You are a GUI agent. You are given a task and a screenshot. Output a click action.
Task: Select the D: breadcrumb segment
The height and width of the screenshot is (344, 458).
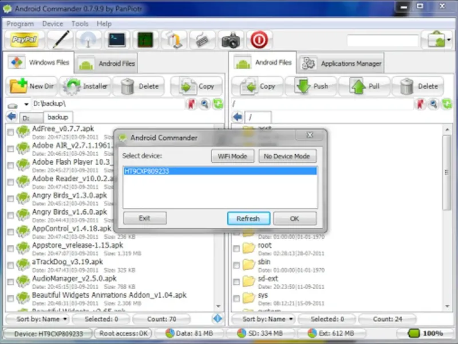[31, 118]
